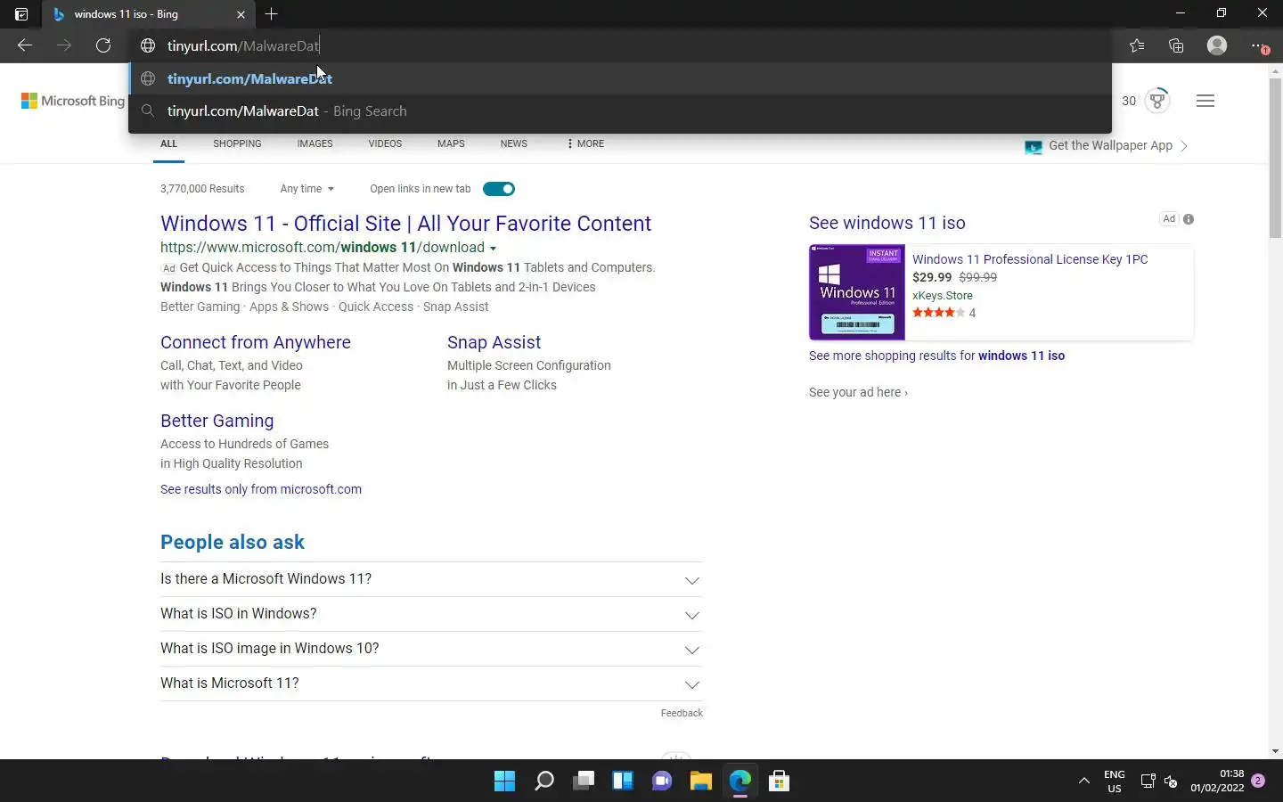
Task: Switch to the MAPS tab
Action: [451, 143]
